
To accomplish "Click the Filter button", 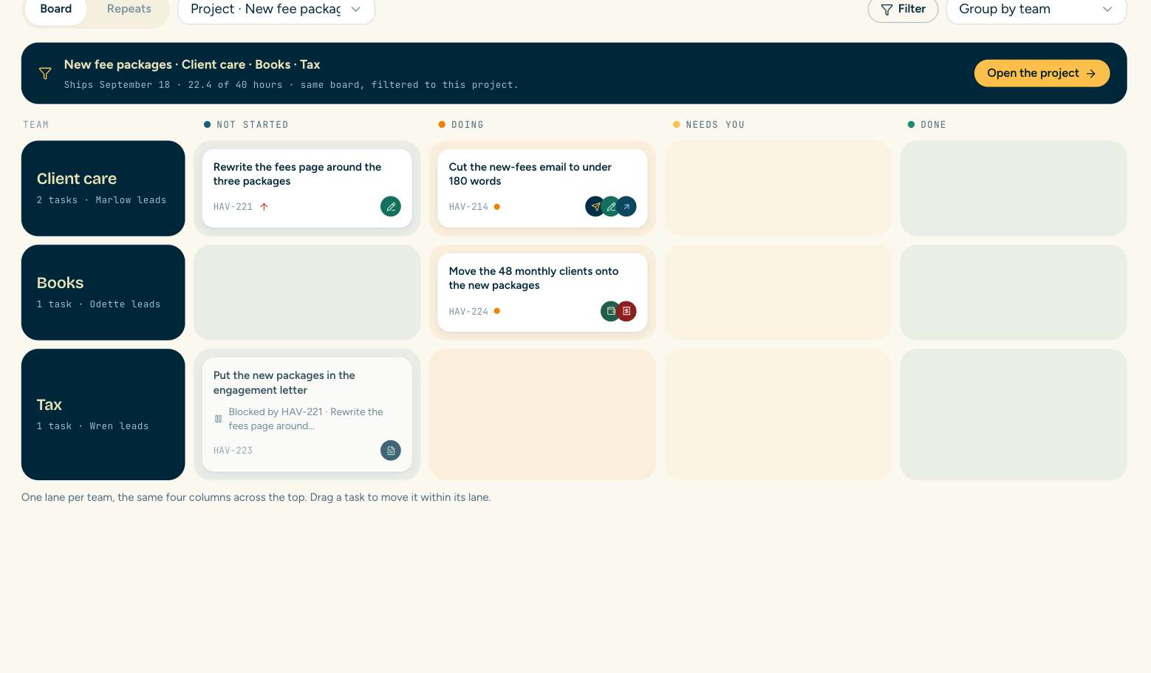I will (903, 10).
